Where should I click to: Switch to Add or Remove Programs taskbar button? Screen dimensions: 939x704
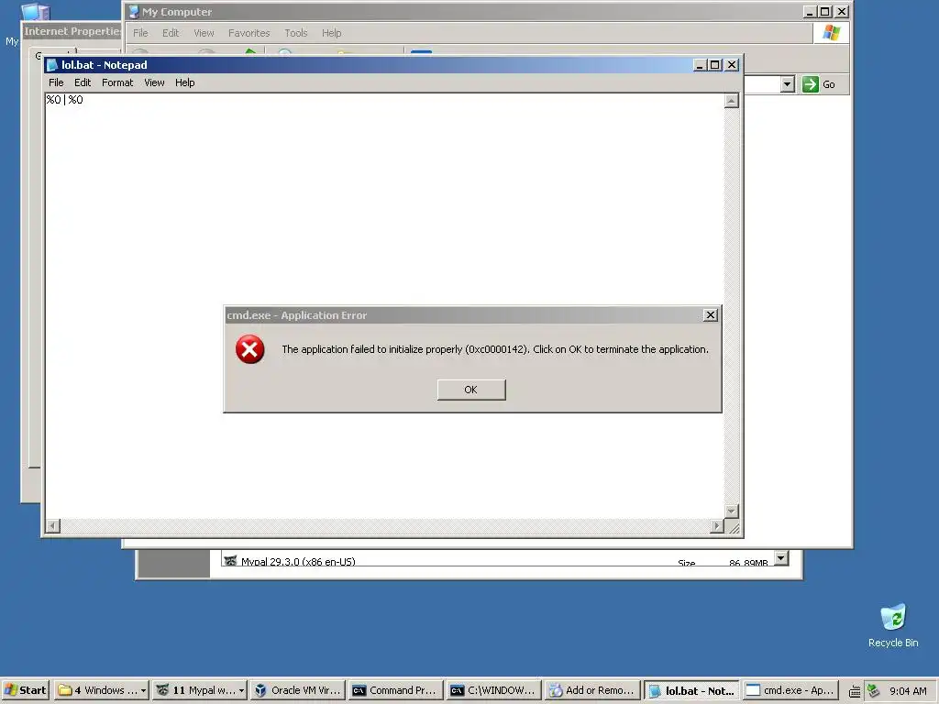pyautogui.click(x=592, y=690)
